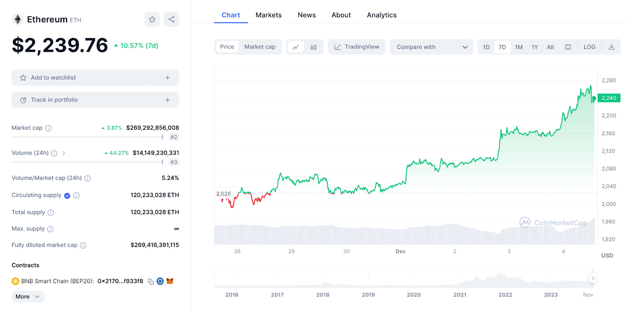Select the candlestick chart view icon
This screenshot has height=312, width=628.
314,47
